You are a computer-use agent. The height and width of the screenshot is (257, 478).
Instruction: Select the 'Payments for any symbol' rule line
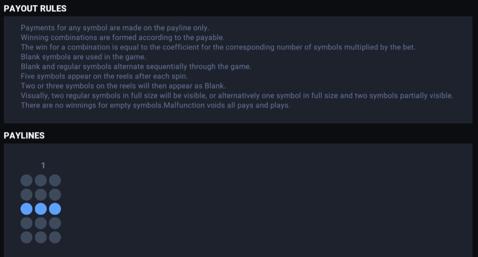tap(115, 28)
